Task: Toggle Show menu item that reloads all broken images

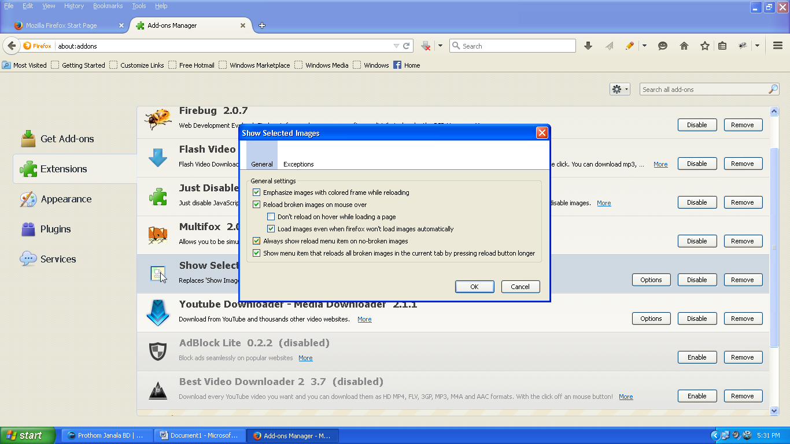Action: [x=257, y=253]
